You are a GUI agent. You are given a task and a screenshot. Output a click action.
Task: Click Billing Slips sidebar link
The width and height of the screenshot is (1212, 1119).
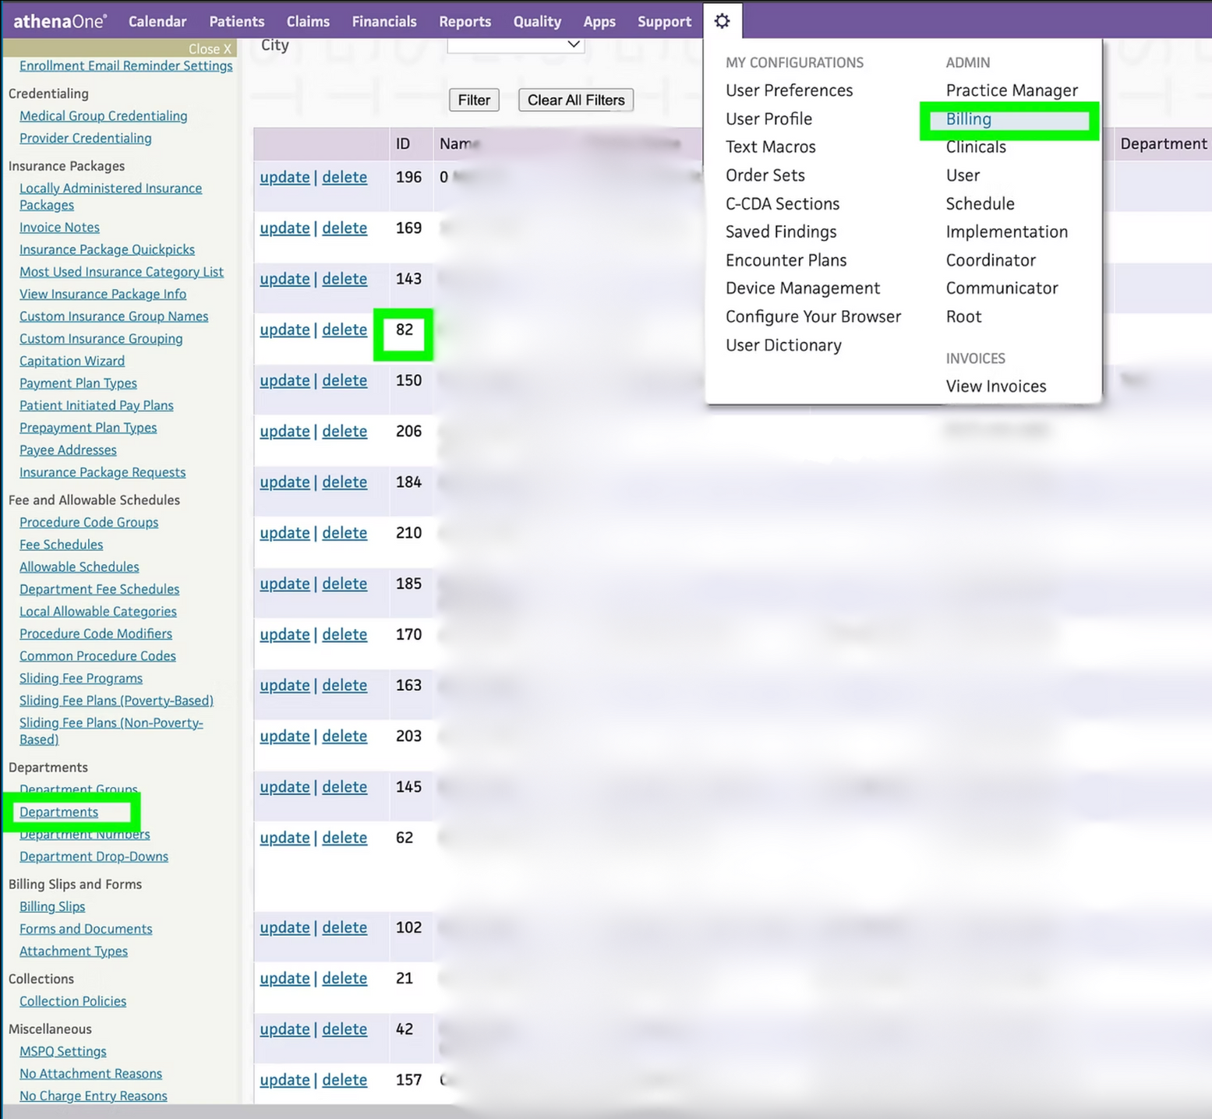(x=52, y=906)
